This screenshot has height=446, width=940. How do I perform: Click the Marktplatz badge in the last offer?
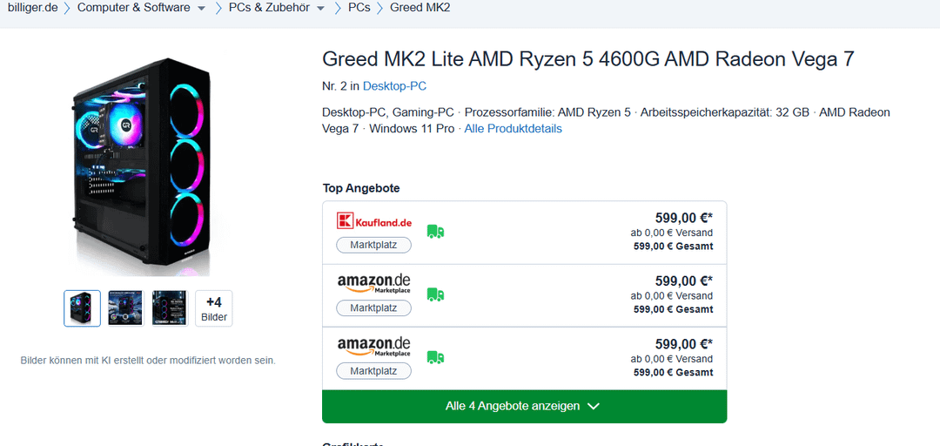tap(374, 371)
